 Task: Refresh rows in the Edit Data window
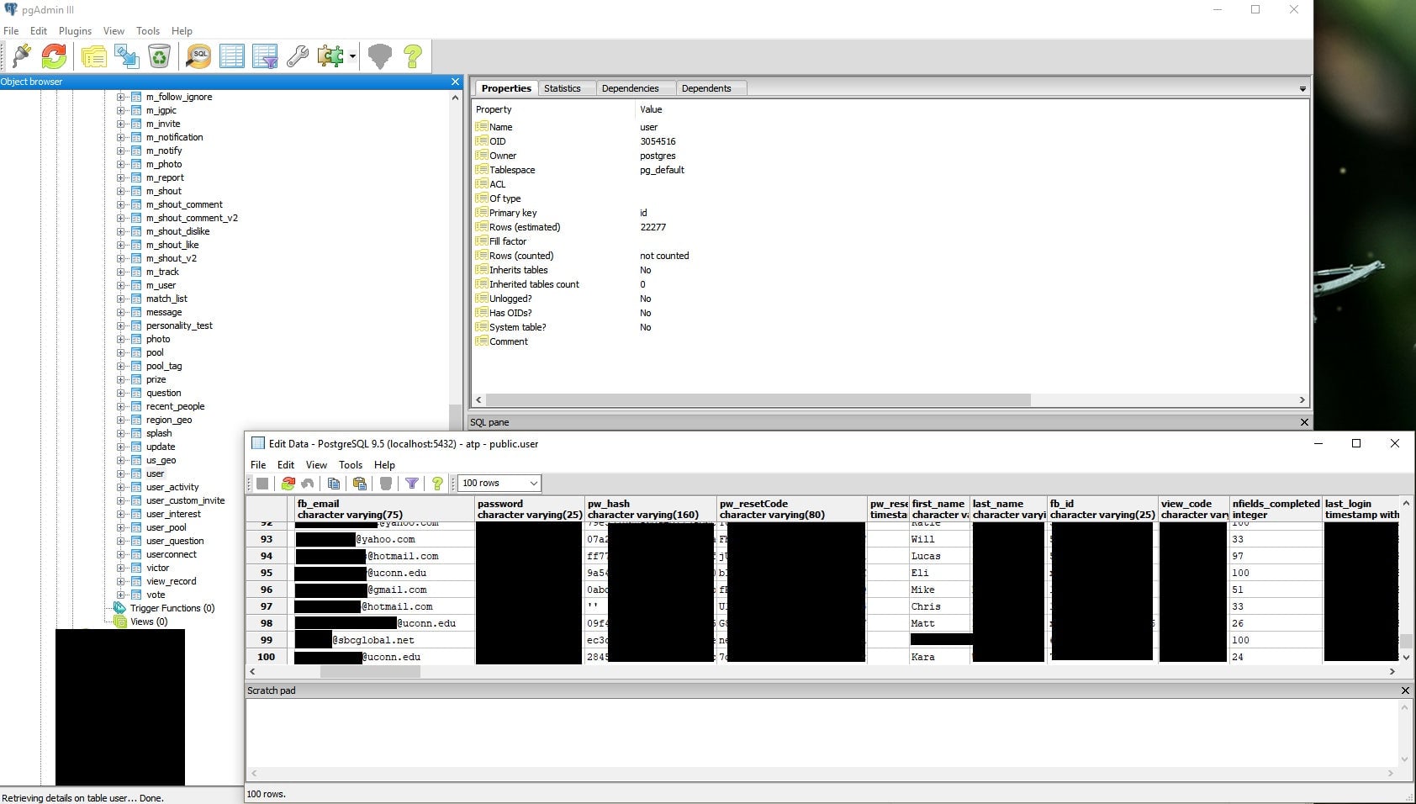click(288, 483)
